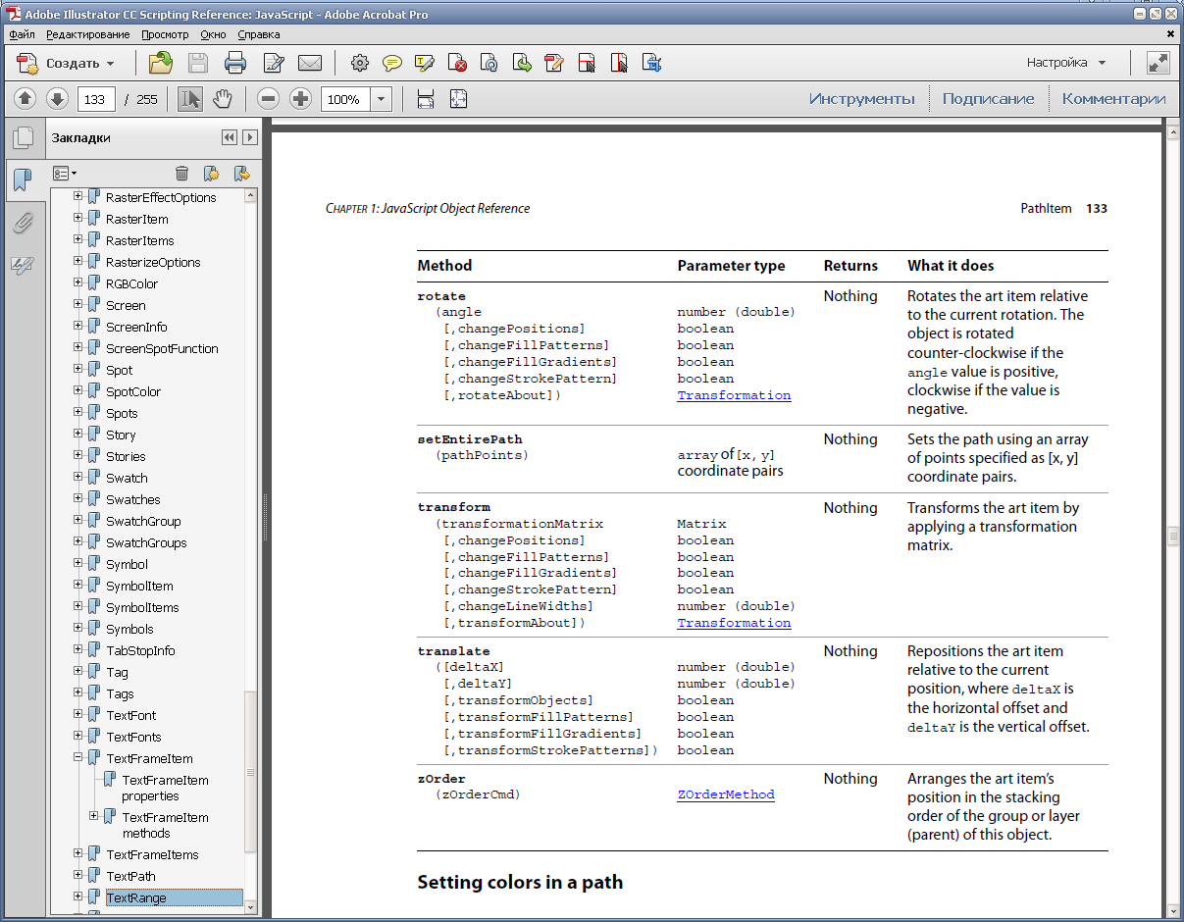
Task: Click the Print file icon
Action: click(x=235, y=64)
